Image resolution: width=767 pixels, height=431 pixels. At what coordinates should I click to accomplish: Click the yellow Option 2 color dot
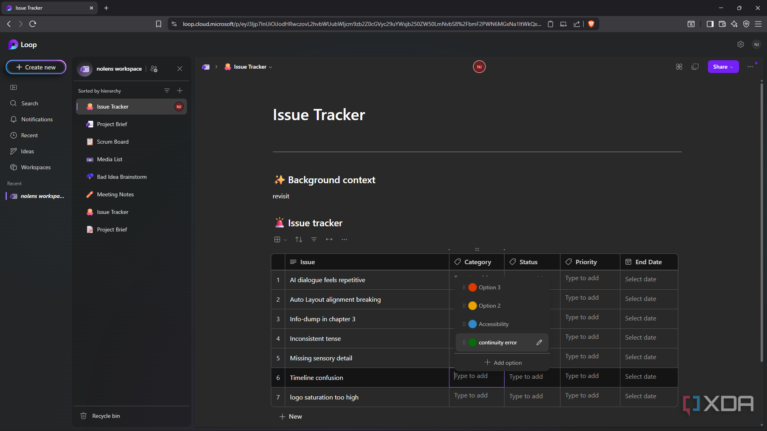point(473,306)
